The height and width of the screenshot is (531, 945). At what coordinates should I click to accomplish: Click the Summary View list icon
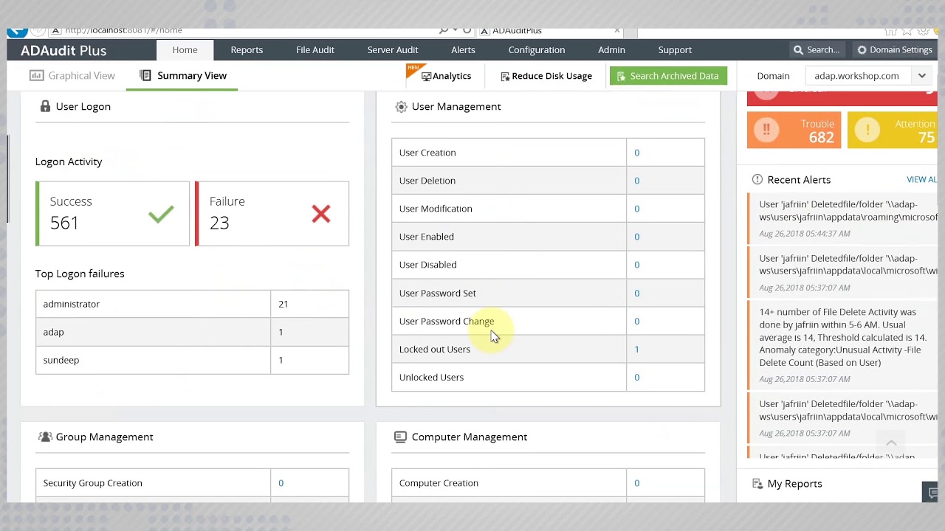tap(145, 75)
